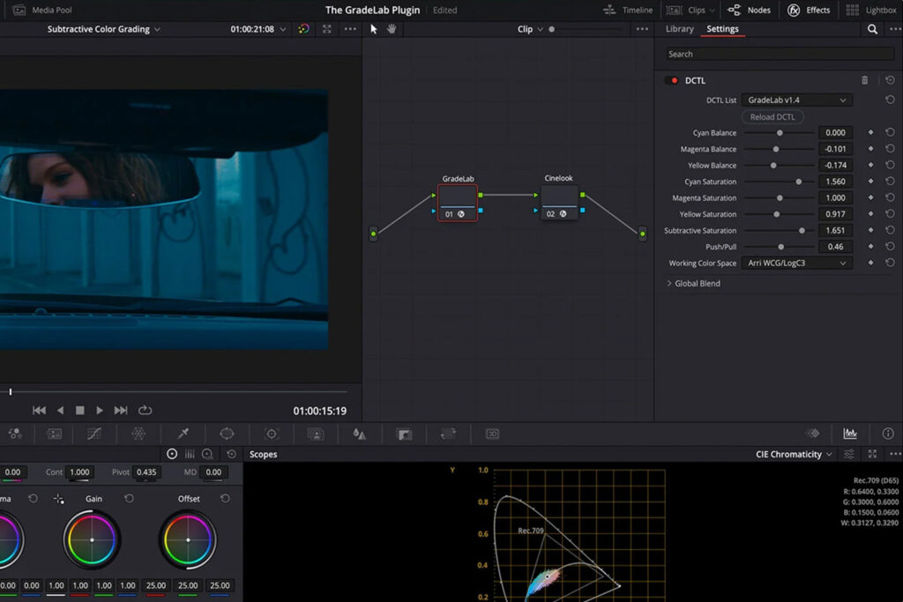This screenshot has height=602, width=903.
Task: Delete the DCTL effect with trash icon
Action: coord(864,80)
